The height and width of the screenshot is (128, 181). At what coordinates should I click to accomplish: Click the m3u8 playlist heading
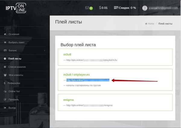point(67,54)
